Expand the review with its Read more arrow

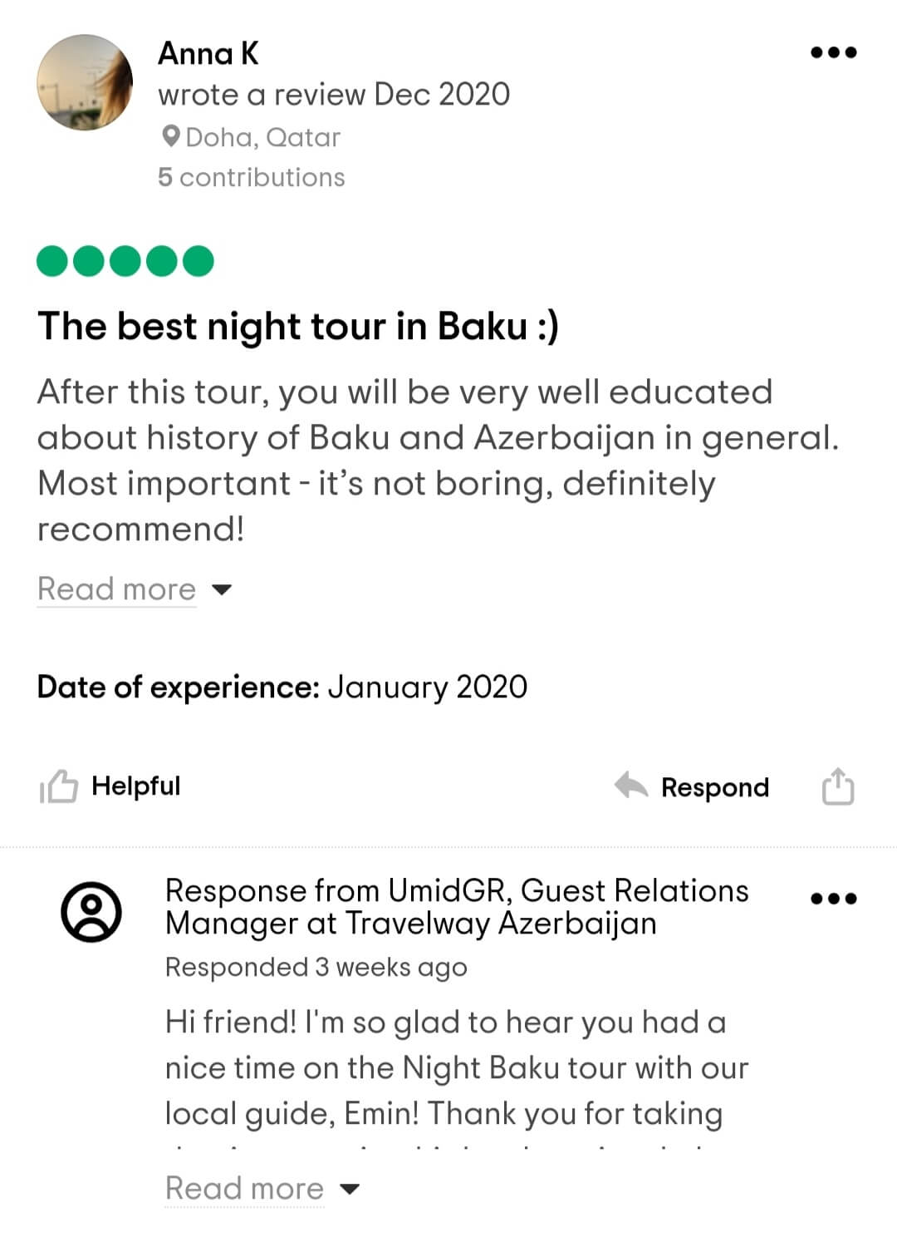222,590
